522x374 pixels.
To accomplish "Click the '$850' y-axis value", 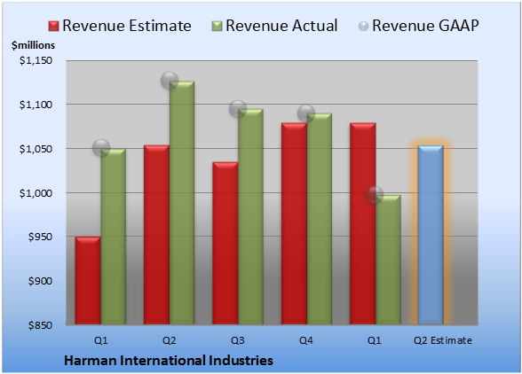I will coord(40,325).
